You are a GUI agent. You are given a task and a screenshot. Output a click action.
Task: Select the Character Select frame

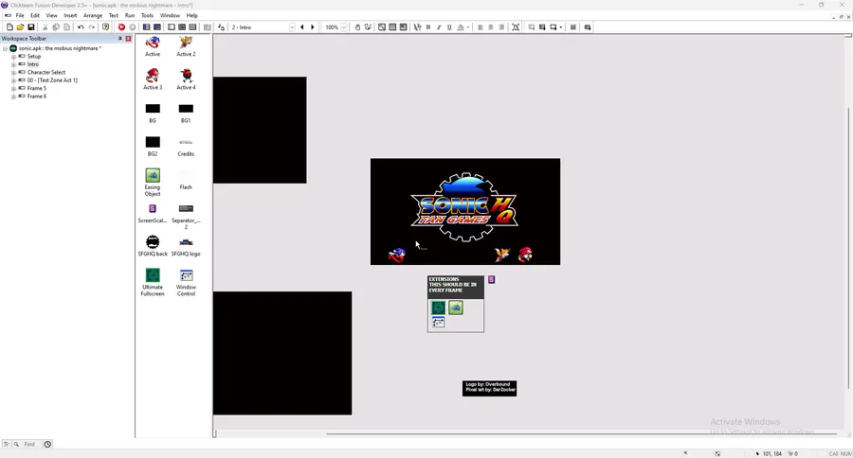(46, 72)
